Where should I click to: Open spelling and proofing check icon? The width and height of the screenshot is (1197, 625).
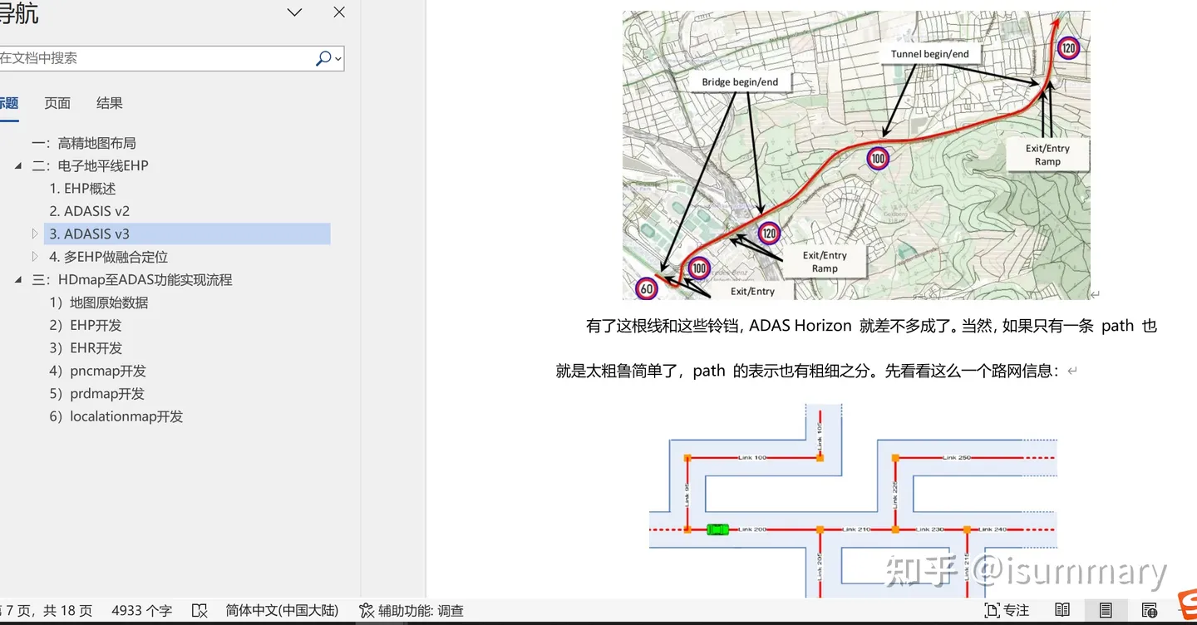(x=199, y=610)
